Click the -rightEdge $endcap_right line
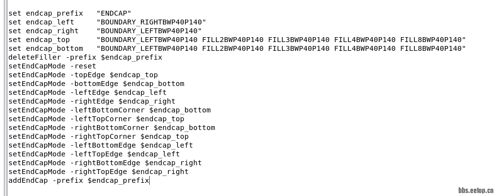 click(92, 102)
